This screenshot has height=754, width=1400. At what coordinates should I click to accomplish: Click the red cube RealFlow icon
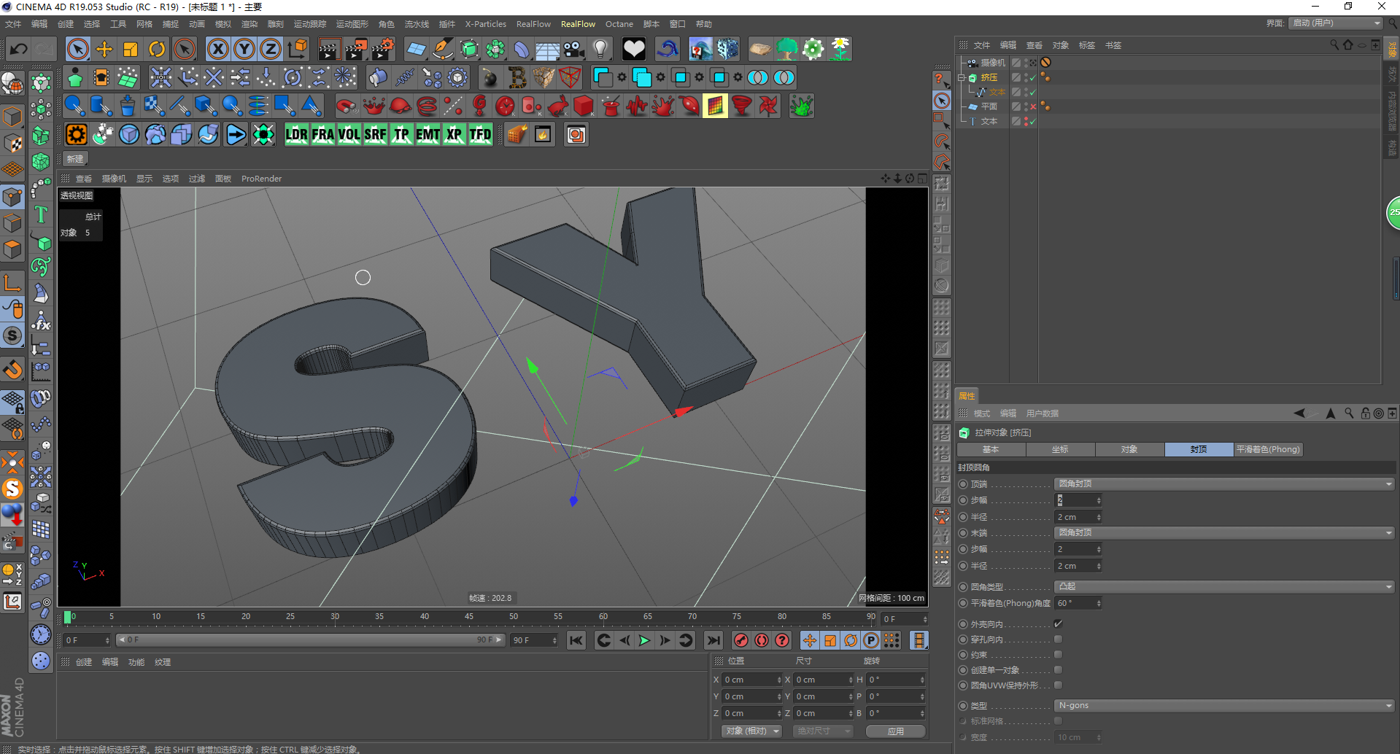pos(584,106)
